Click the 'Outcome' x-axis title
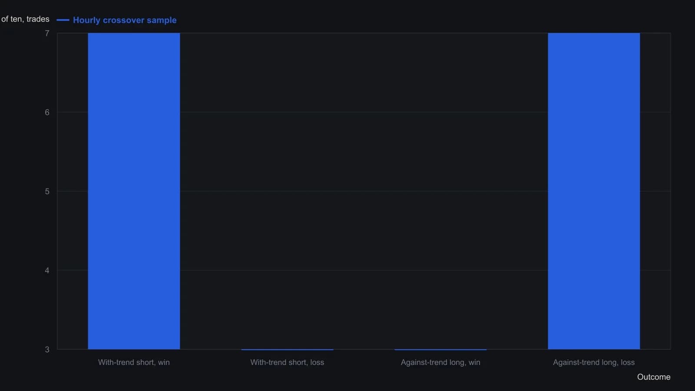Viewport: 695px width, 391px height. [x=654, y=377]
